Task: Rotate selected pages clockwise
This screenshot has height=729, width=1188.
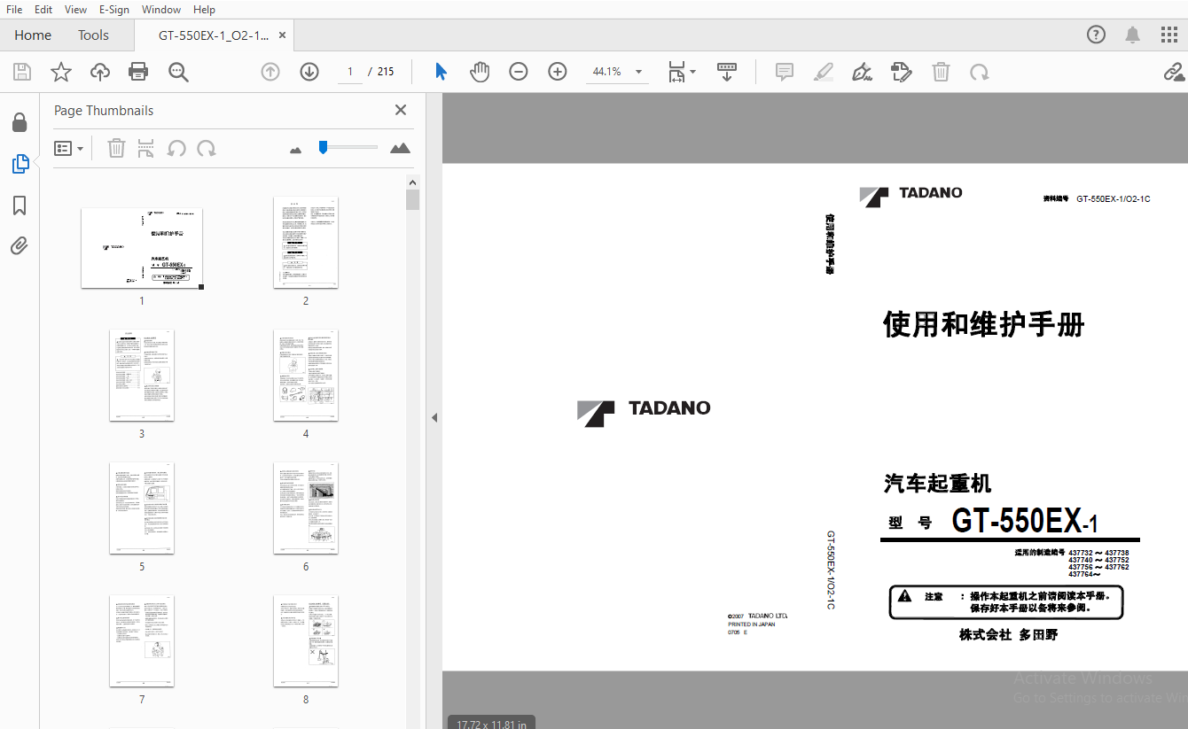Action: pyautogui.click(x=207, y=148)
